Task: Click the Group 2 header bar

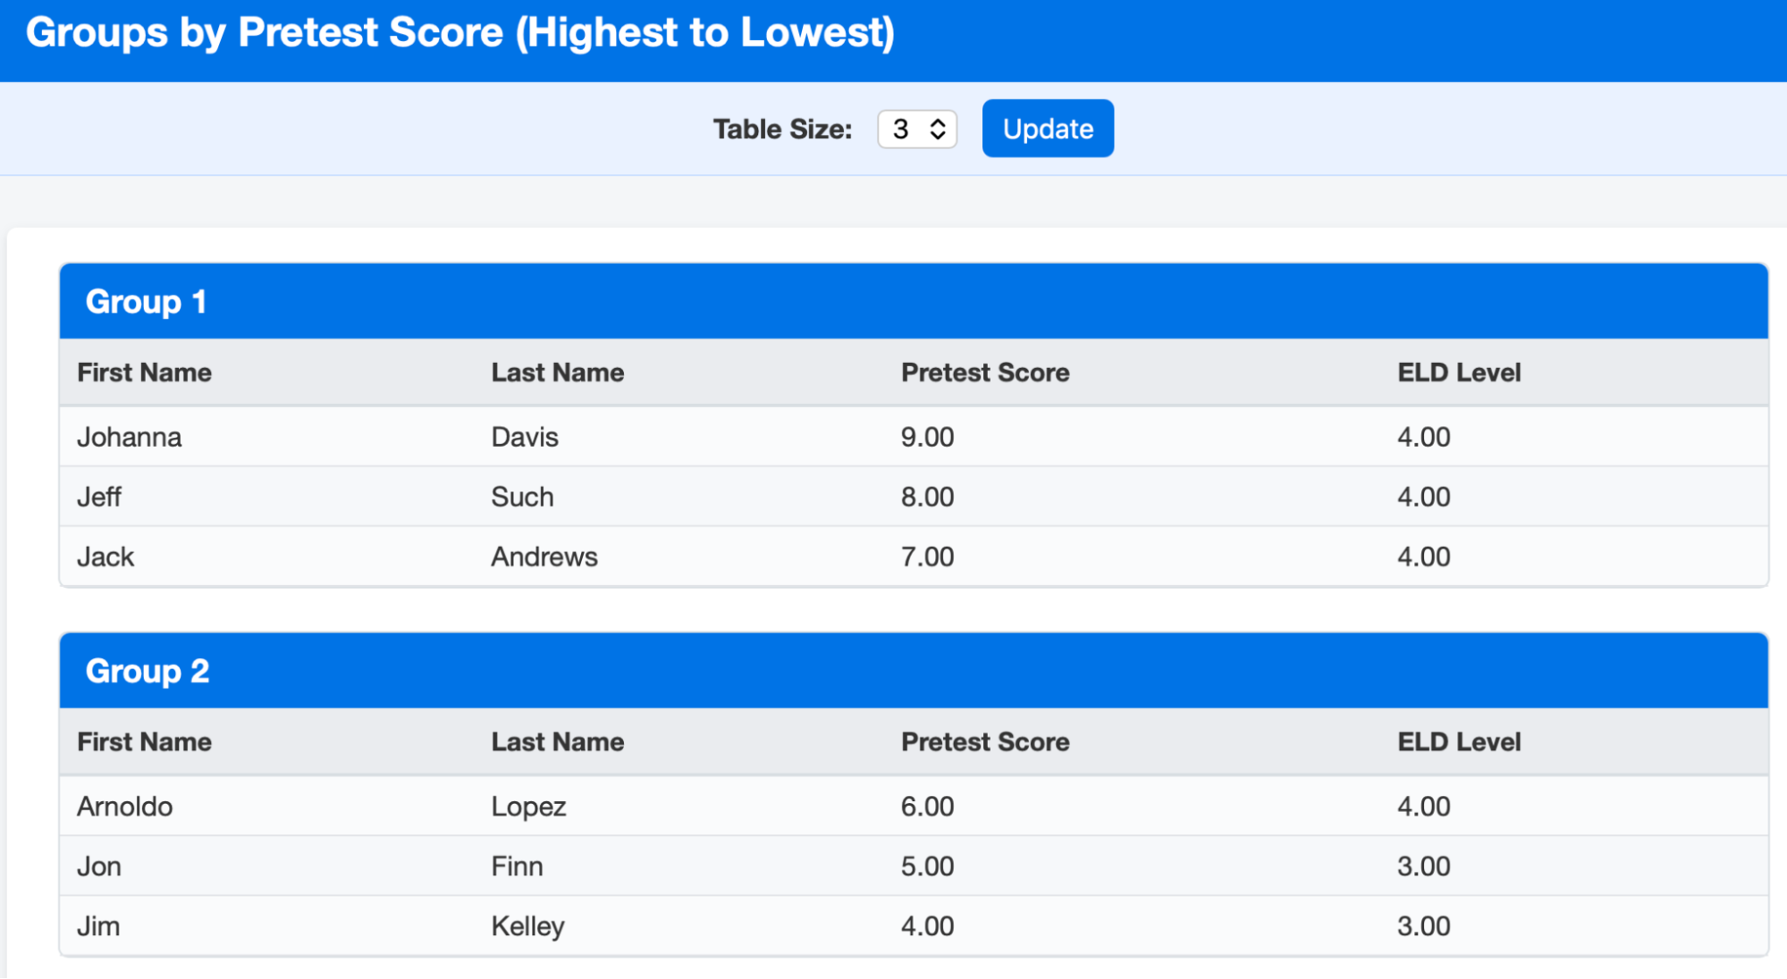Action: click(x=912, y=671)
